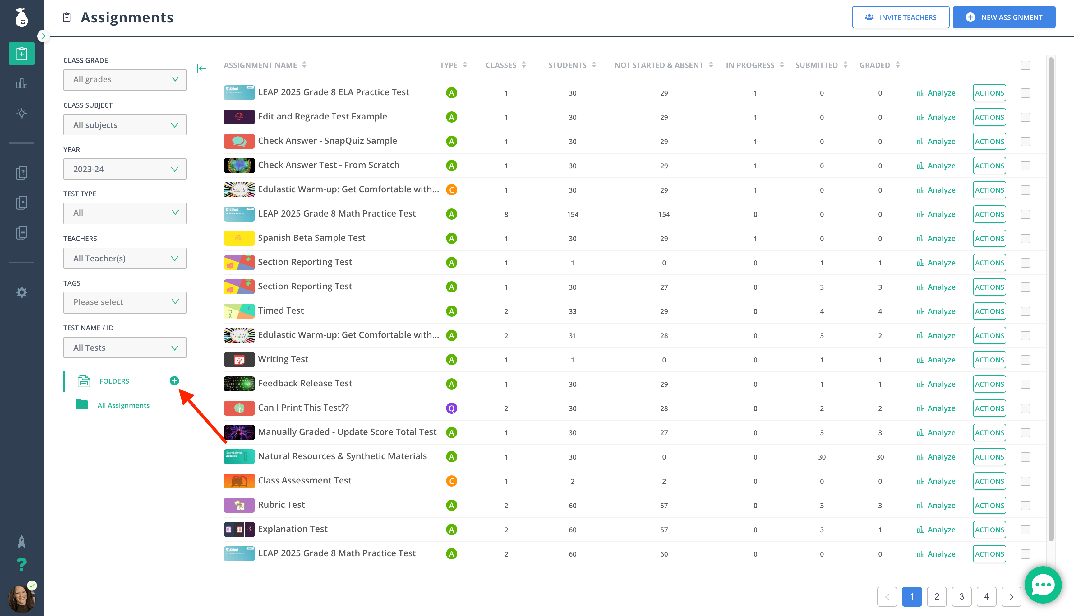This screenshot has width=1074, height=616.
Task: Open help via green question mark icon
Action: coord(21,564)
